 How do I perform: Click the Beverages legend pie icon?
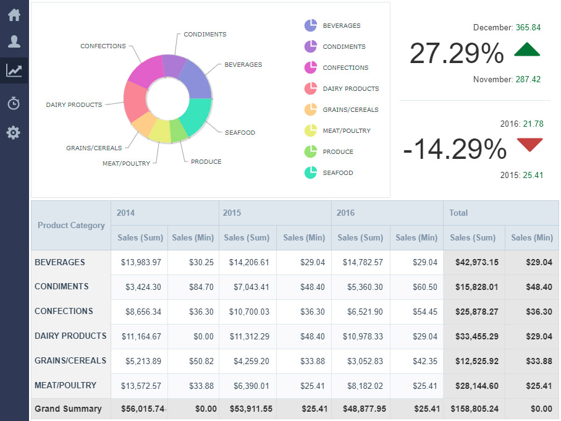(x=310, y=25)
